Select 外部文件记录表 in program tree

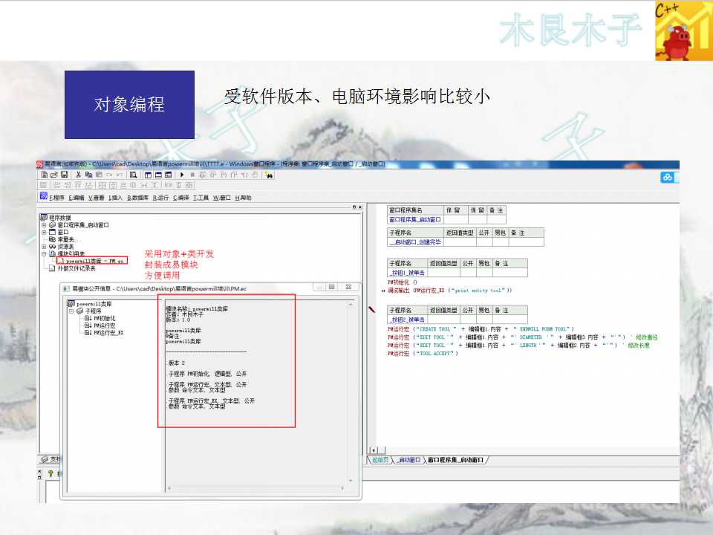pyautogui.click(x=76, y=268)
